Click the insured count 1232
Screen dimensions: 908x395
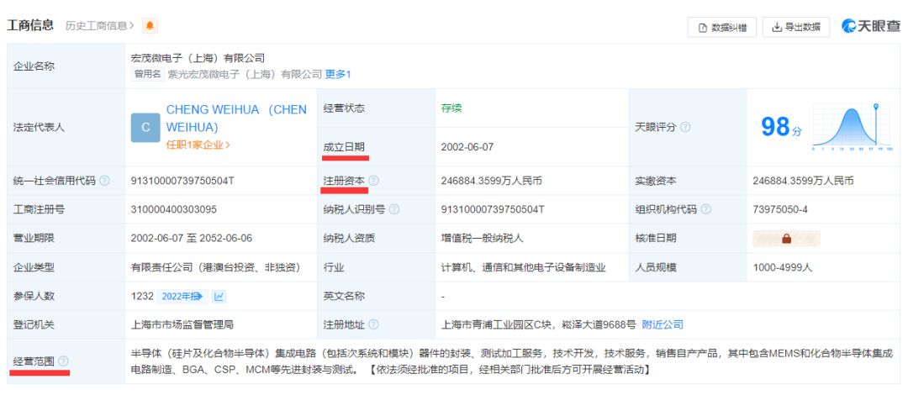tap(142, 297)
